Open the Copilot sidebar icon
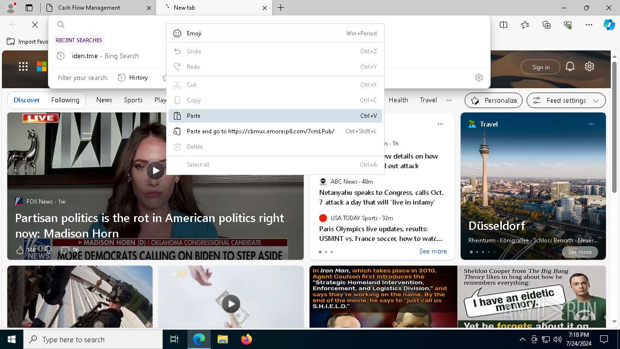Viewport: 620px width, 349px height. point(609,25)
